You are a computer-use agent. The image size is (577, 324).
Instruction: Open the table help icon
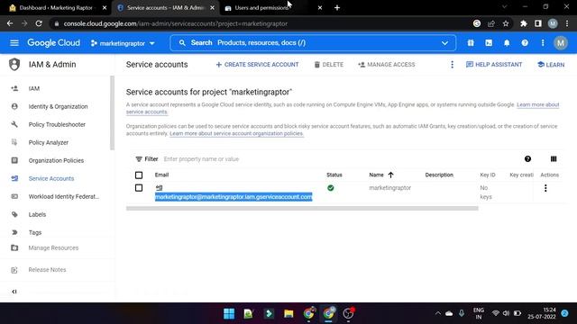tap(527, 159)
